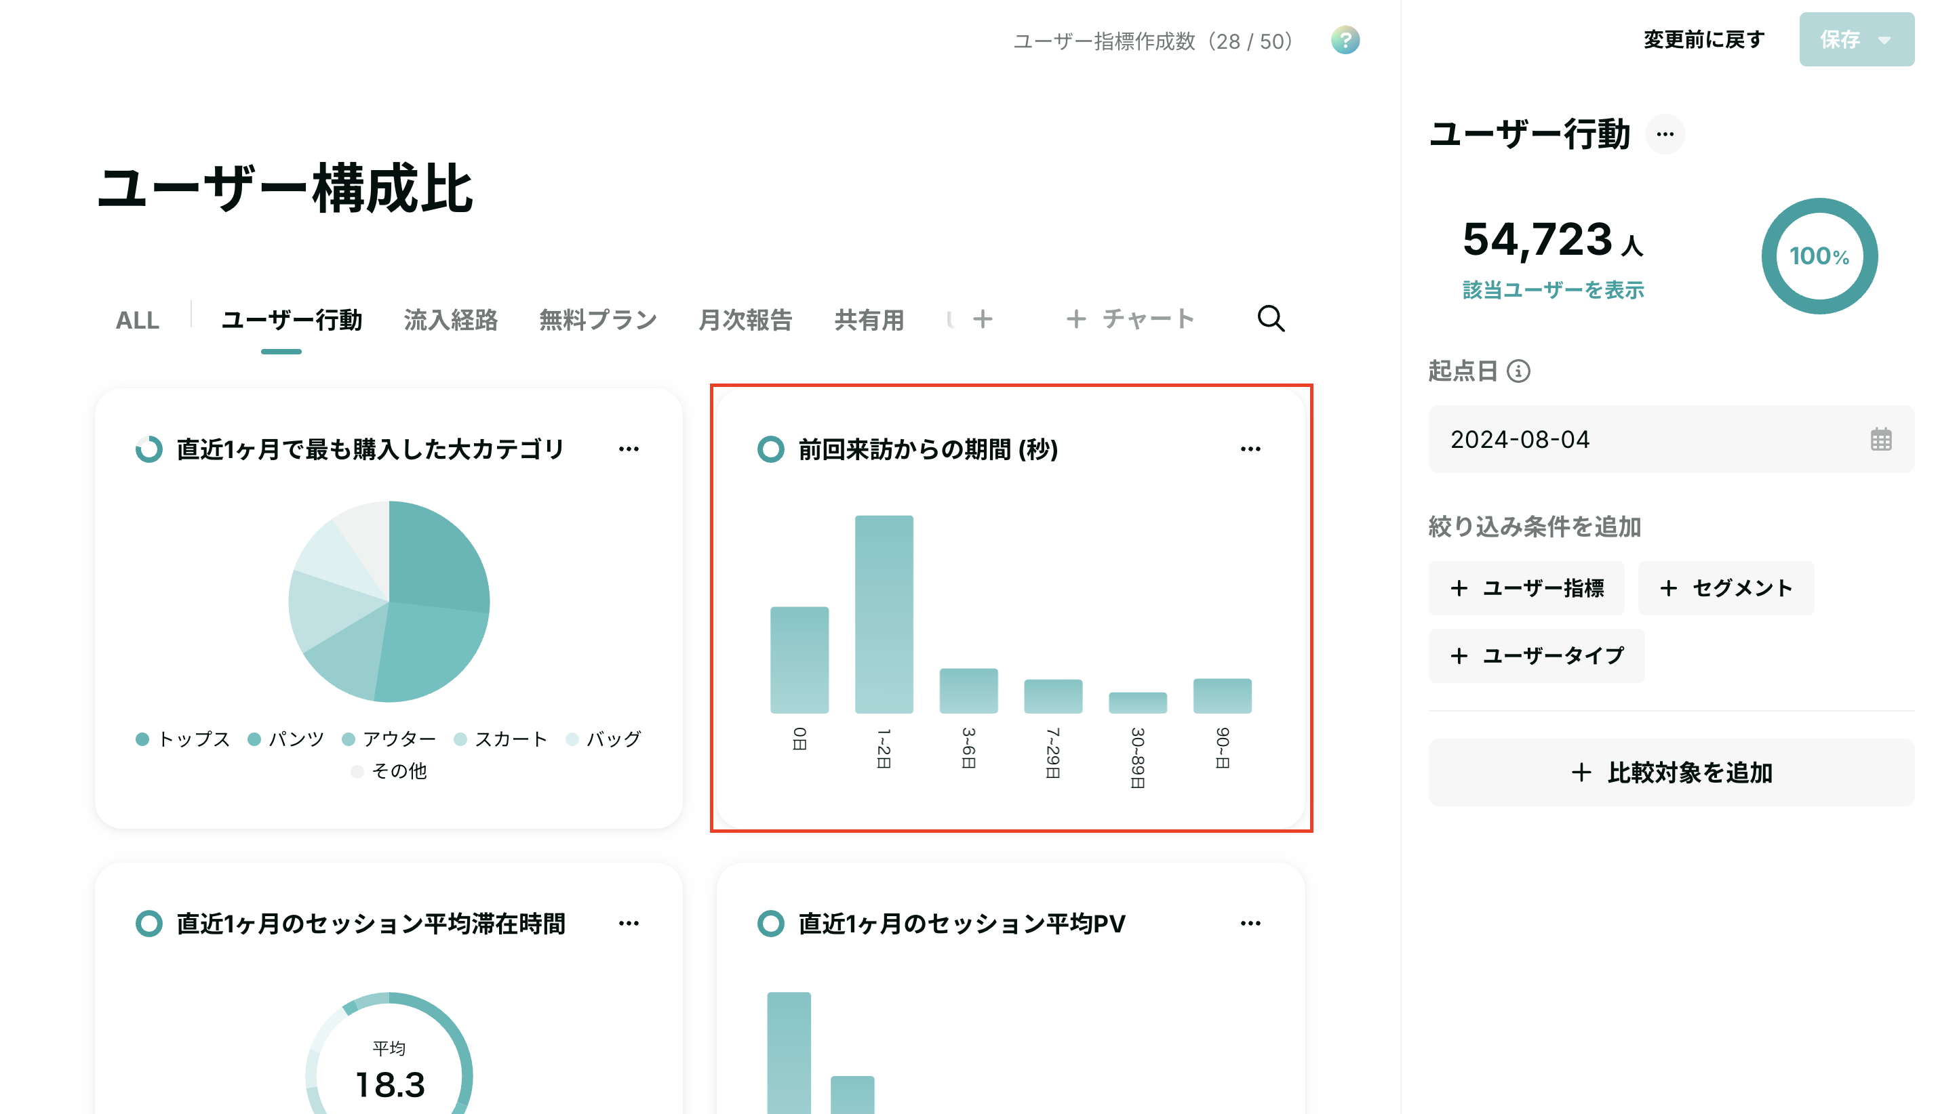The width and height of the screenshot is (1938, 1114).
Task: Click the 該当ユーザーを表示 link
Action: coord(1552,290)
